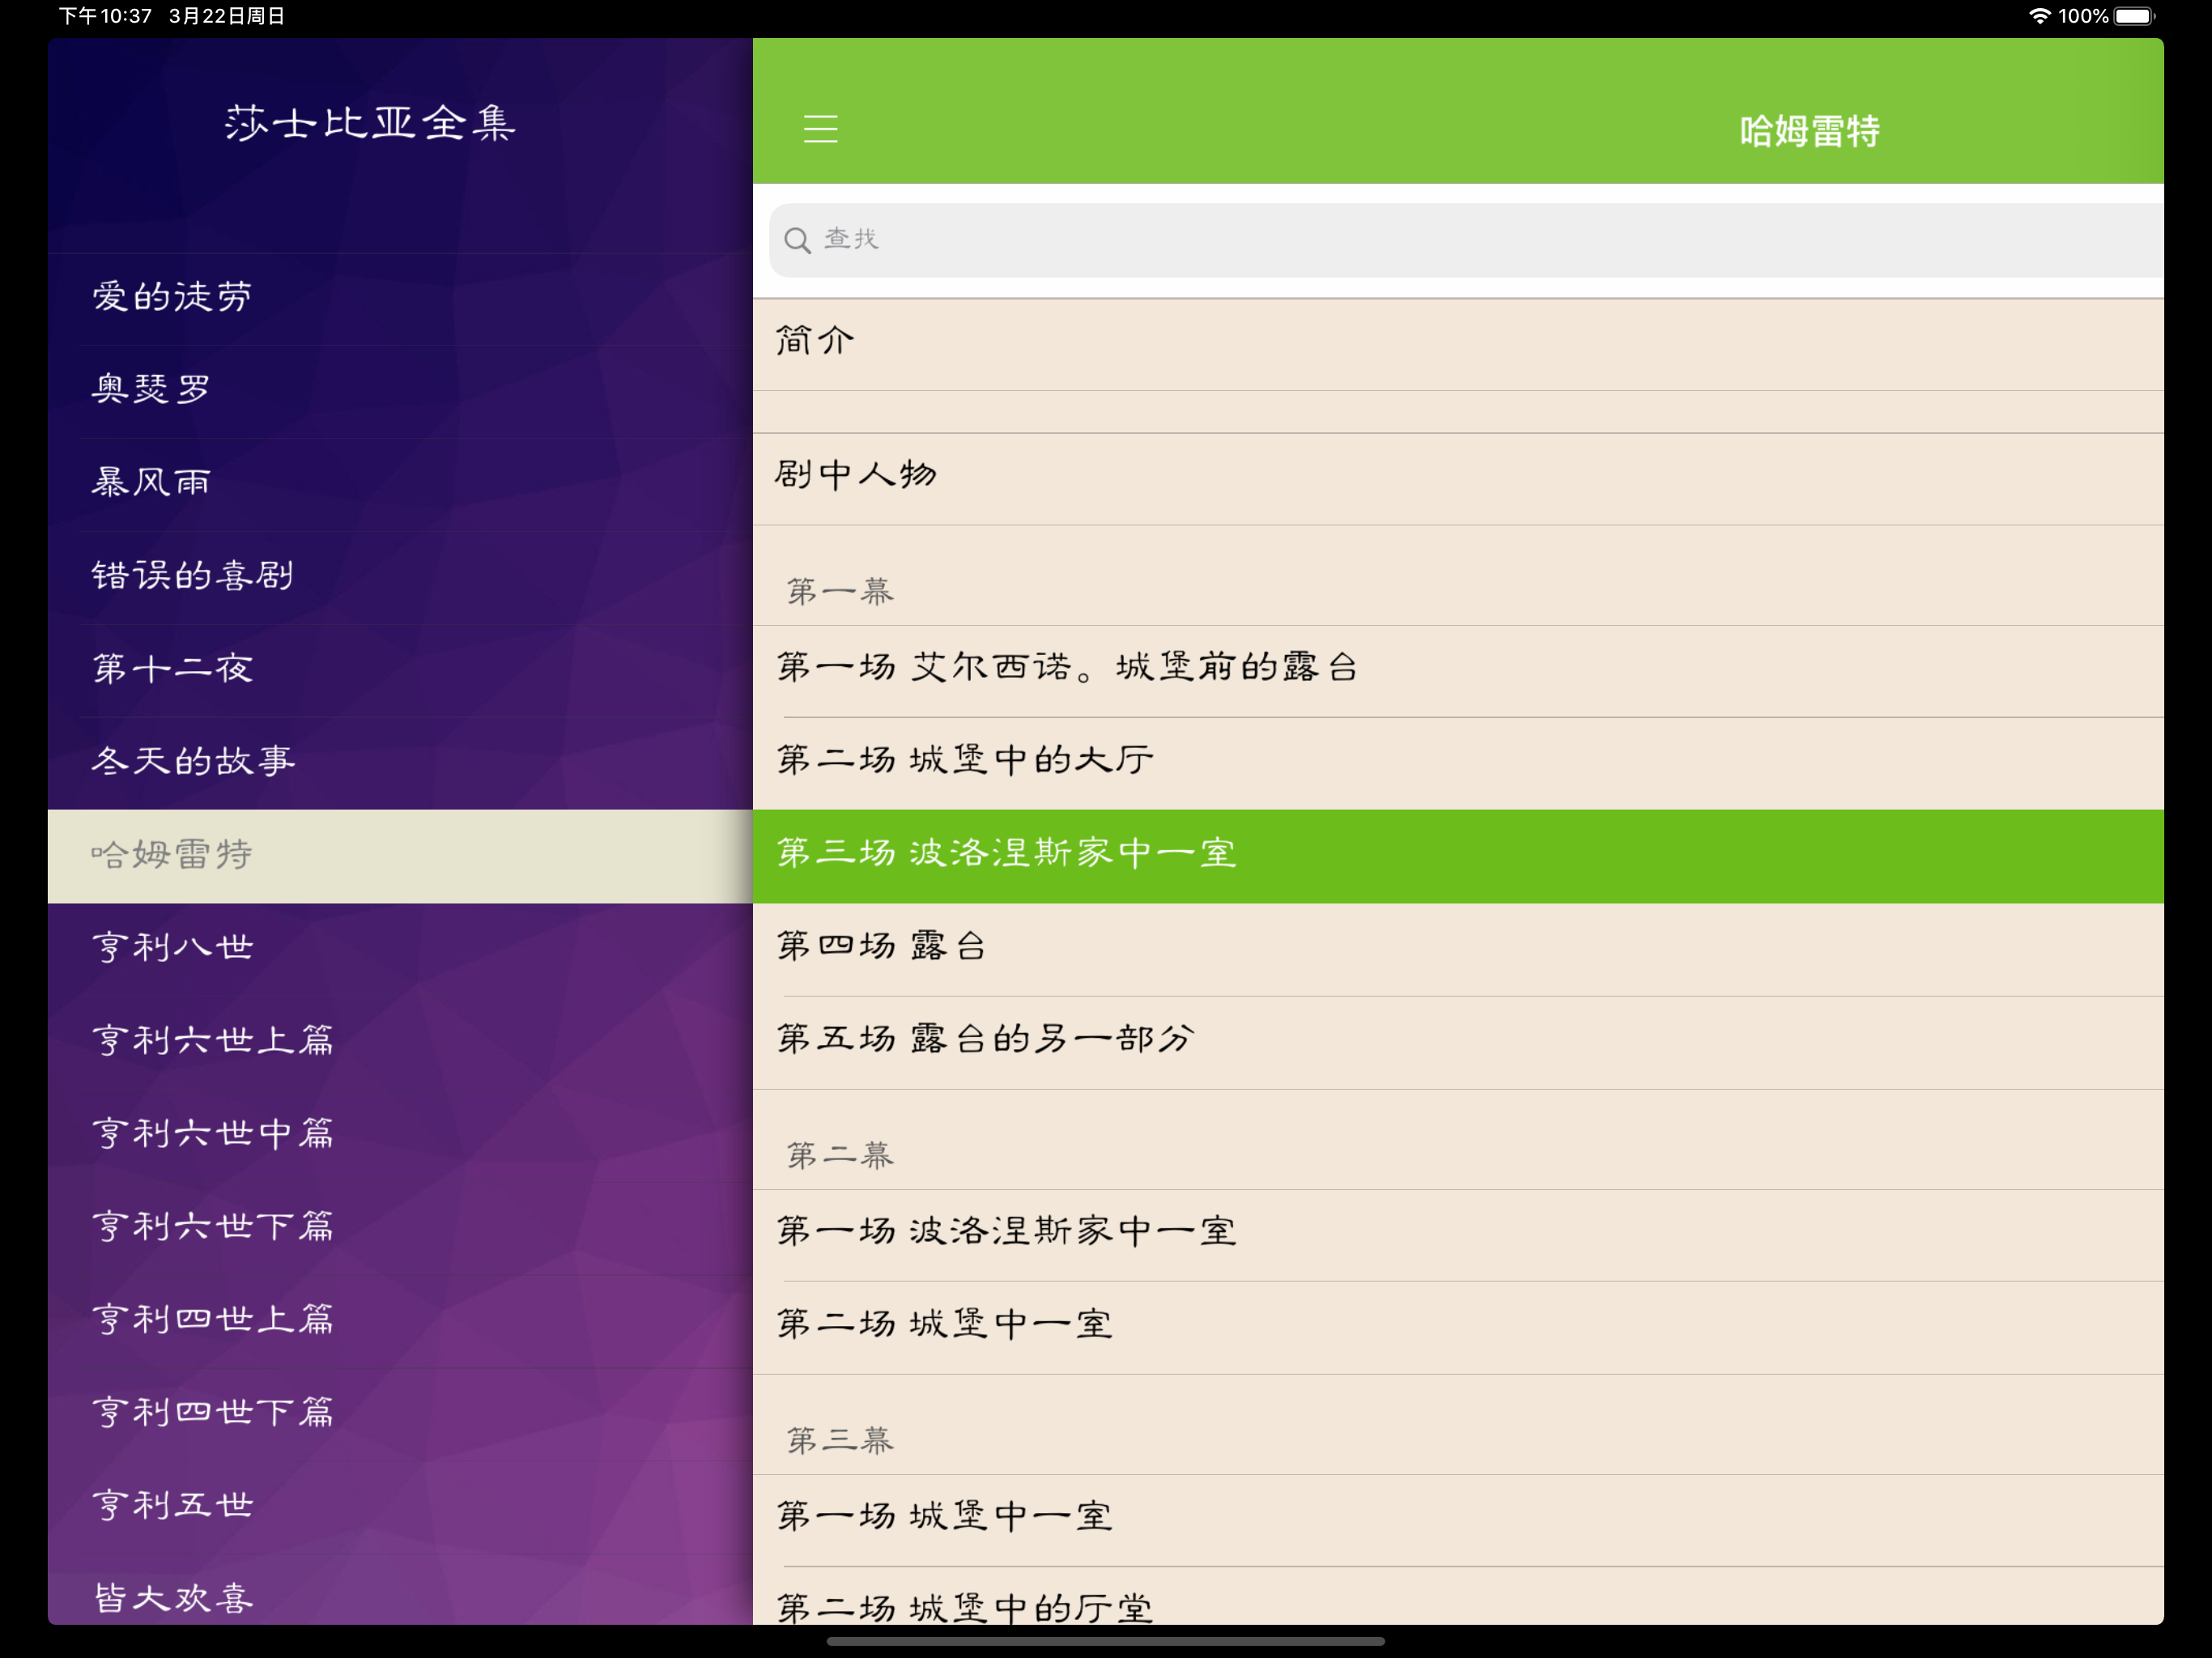2212x1658 pixels.
Task: Choose 亨利五世 in the sidebar
Action: 400,1506
